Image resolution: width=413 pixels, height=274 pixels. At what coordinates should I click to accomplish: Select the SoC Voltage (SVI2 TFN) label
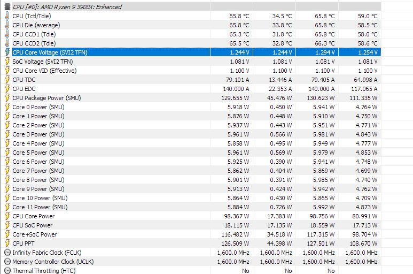click(x=43, y=62)
